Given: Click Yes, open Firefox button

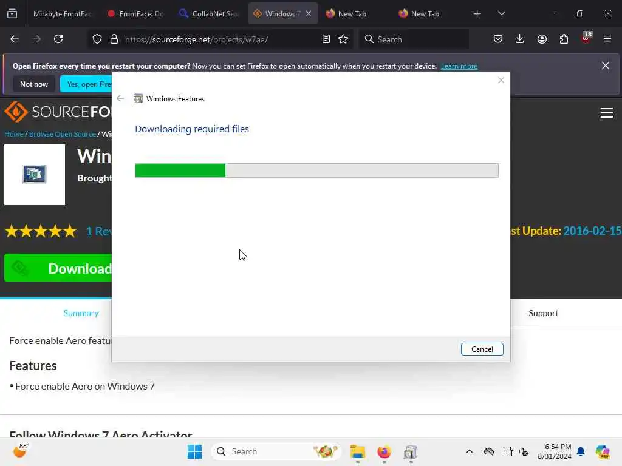Looking at the screenshot, I should coord(86,84).
